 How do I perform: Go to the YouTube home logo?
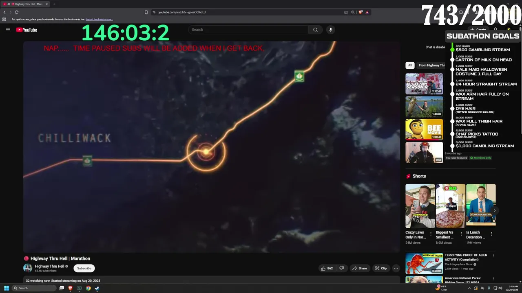point(27,30)
